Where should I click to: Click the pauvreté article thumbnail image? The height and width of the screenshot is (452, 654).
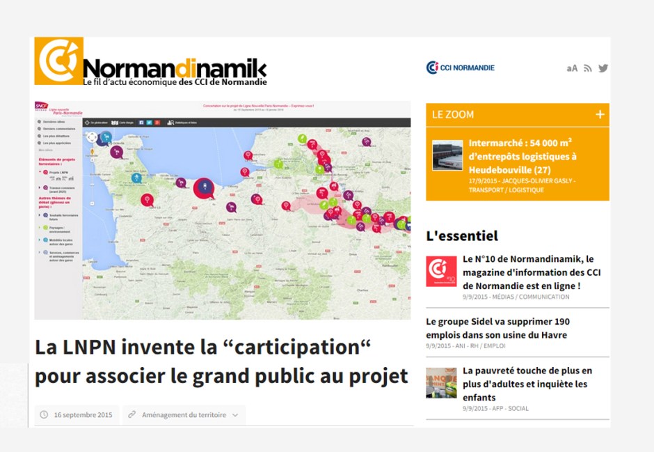pos(441,383)
